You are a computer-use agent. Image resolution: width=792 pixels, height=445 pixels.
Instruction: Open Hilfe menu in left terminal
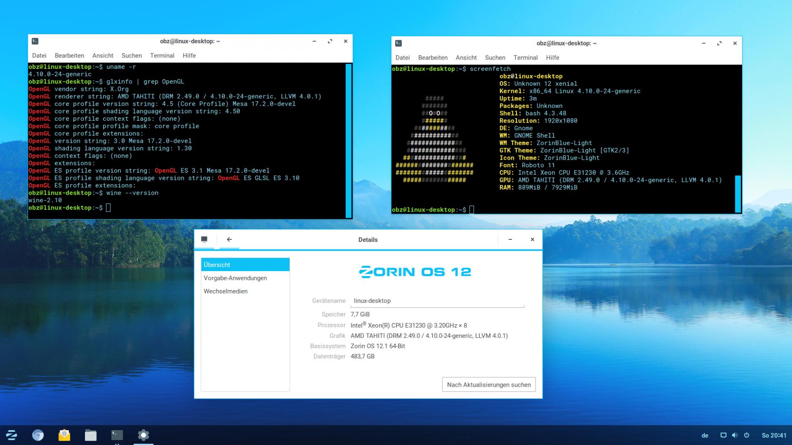click(189, 56)
